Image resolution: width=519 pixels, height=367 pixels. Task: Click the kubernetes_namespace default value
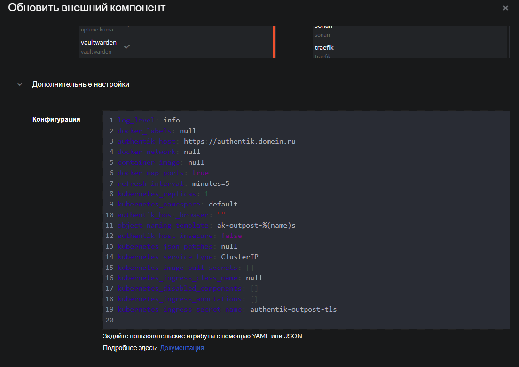[223, 204]
